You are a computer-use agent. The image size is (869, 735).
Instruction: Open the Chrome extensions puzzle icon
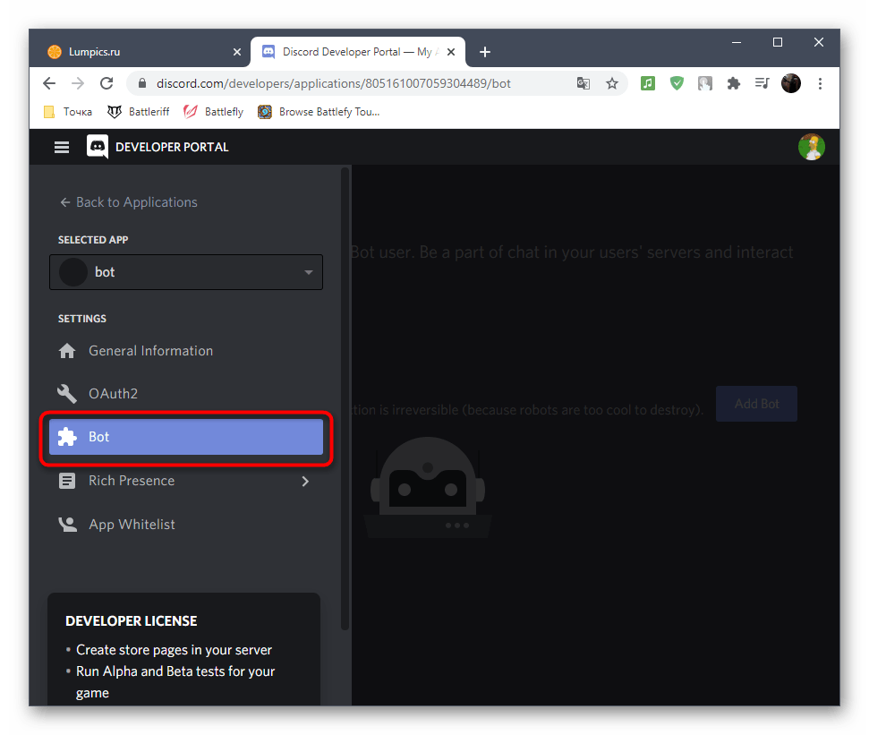point(734,83)
